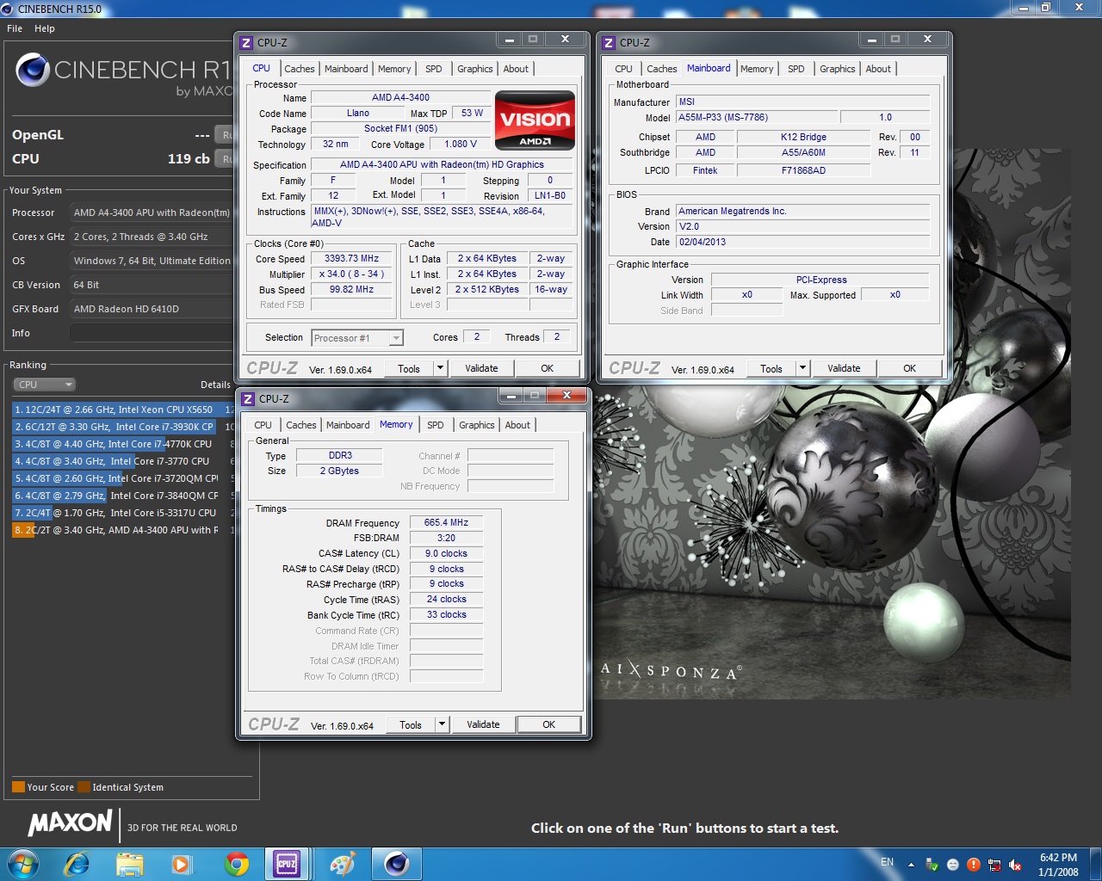The width and height of the screenshot is (1102, 881).
Task: Select ranking row AMD A4-3400 APU
Action: (x=123, y=530)
